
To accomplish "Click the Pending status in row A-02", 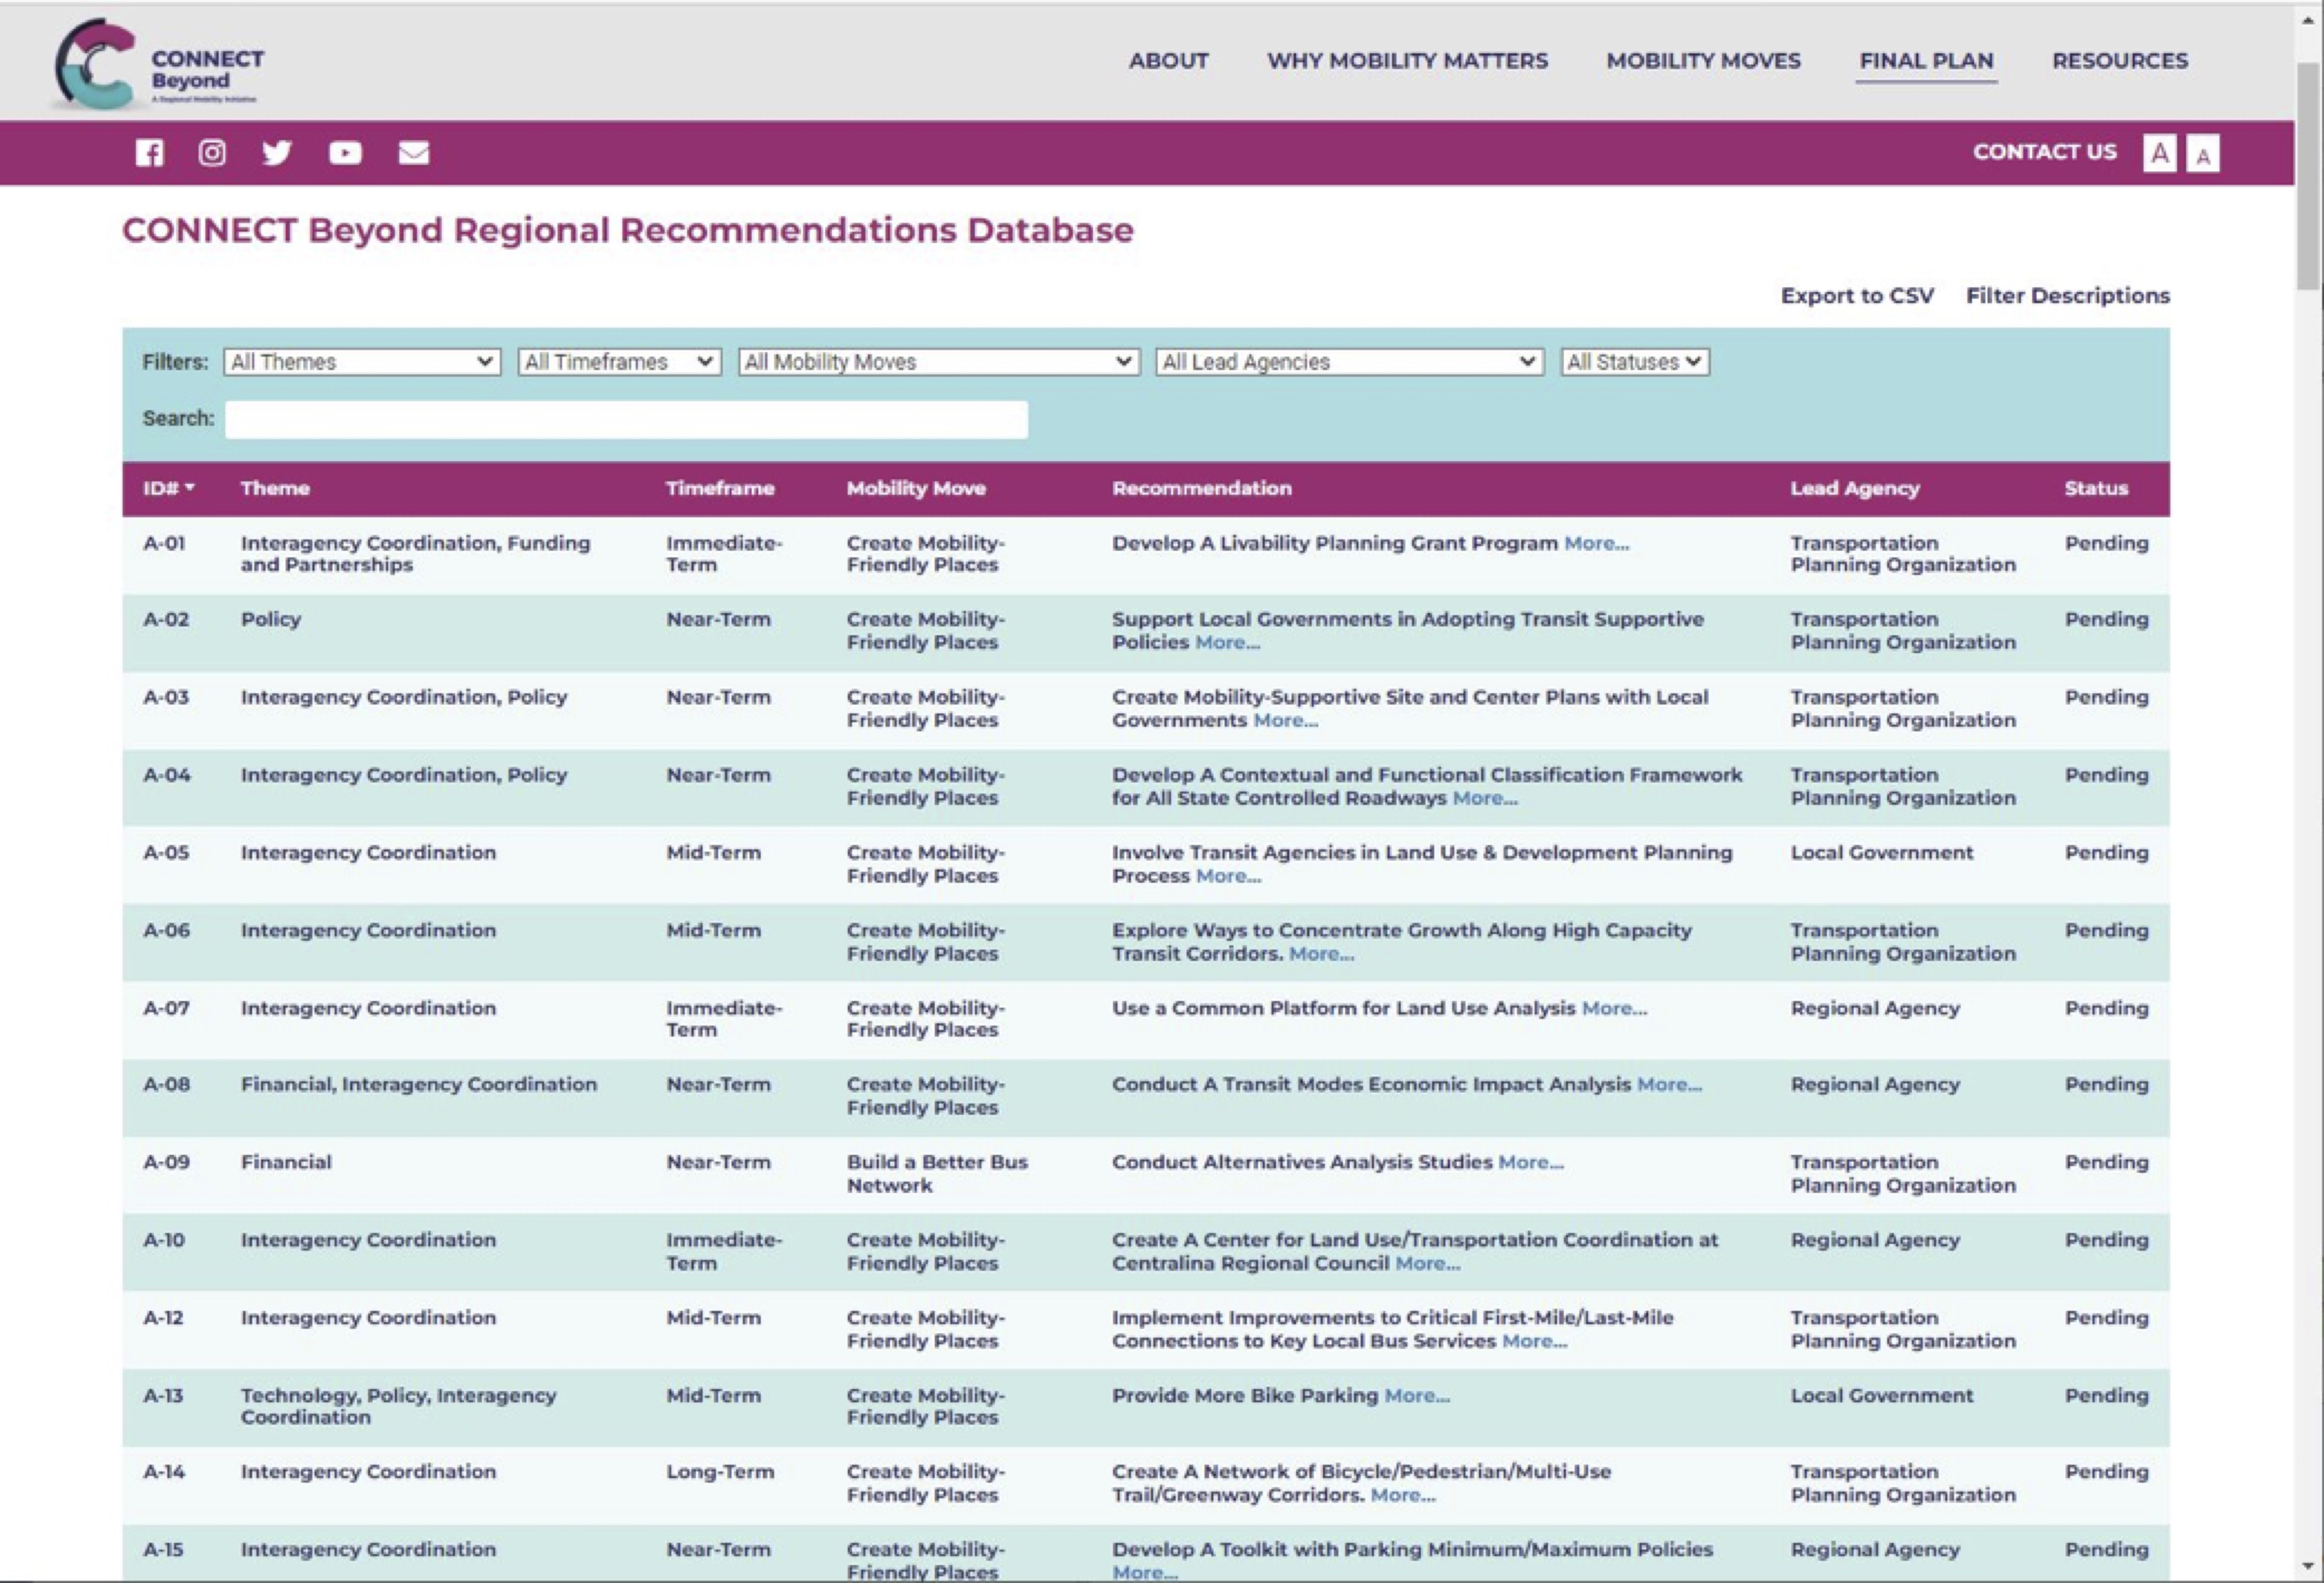I will [2106, 620].
